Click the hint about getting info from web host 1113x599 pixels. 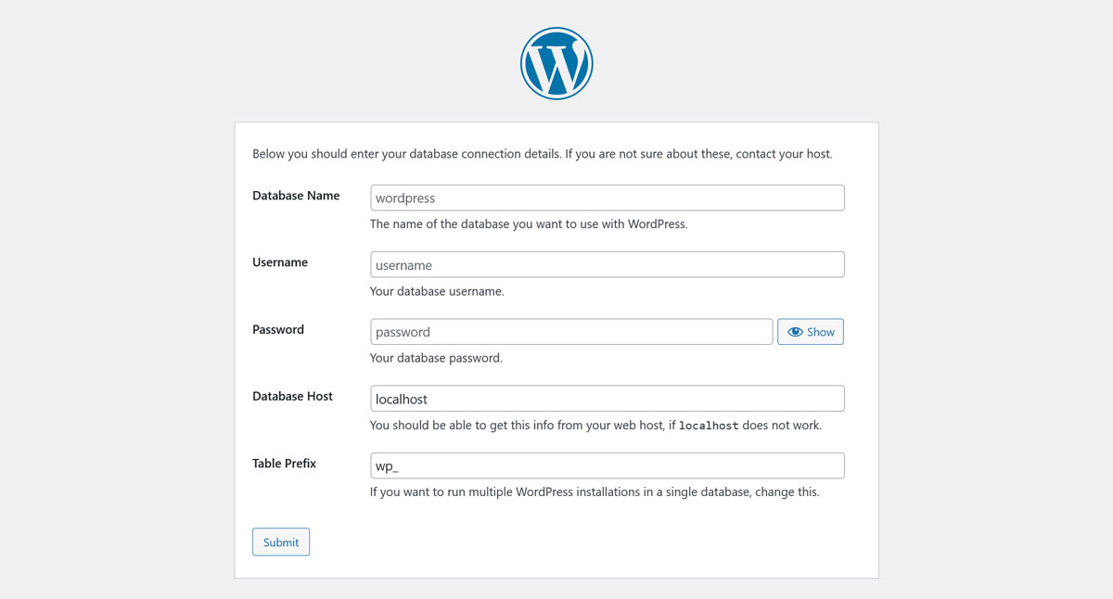pos(519,426)
